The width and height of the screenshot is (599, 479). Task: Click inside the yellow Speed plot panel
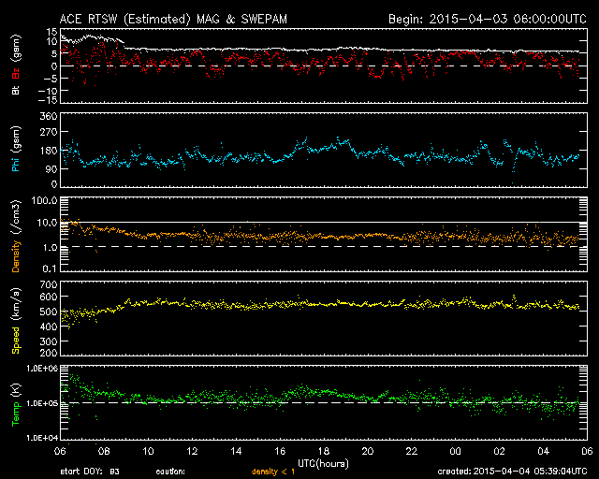(324, 318)
